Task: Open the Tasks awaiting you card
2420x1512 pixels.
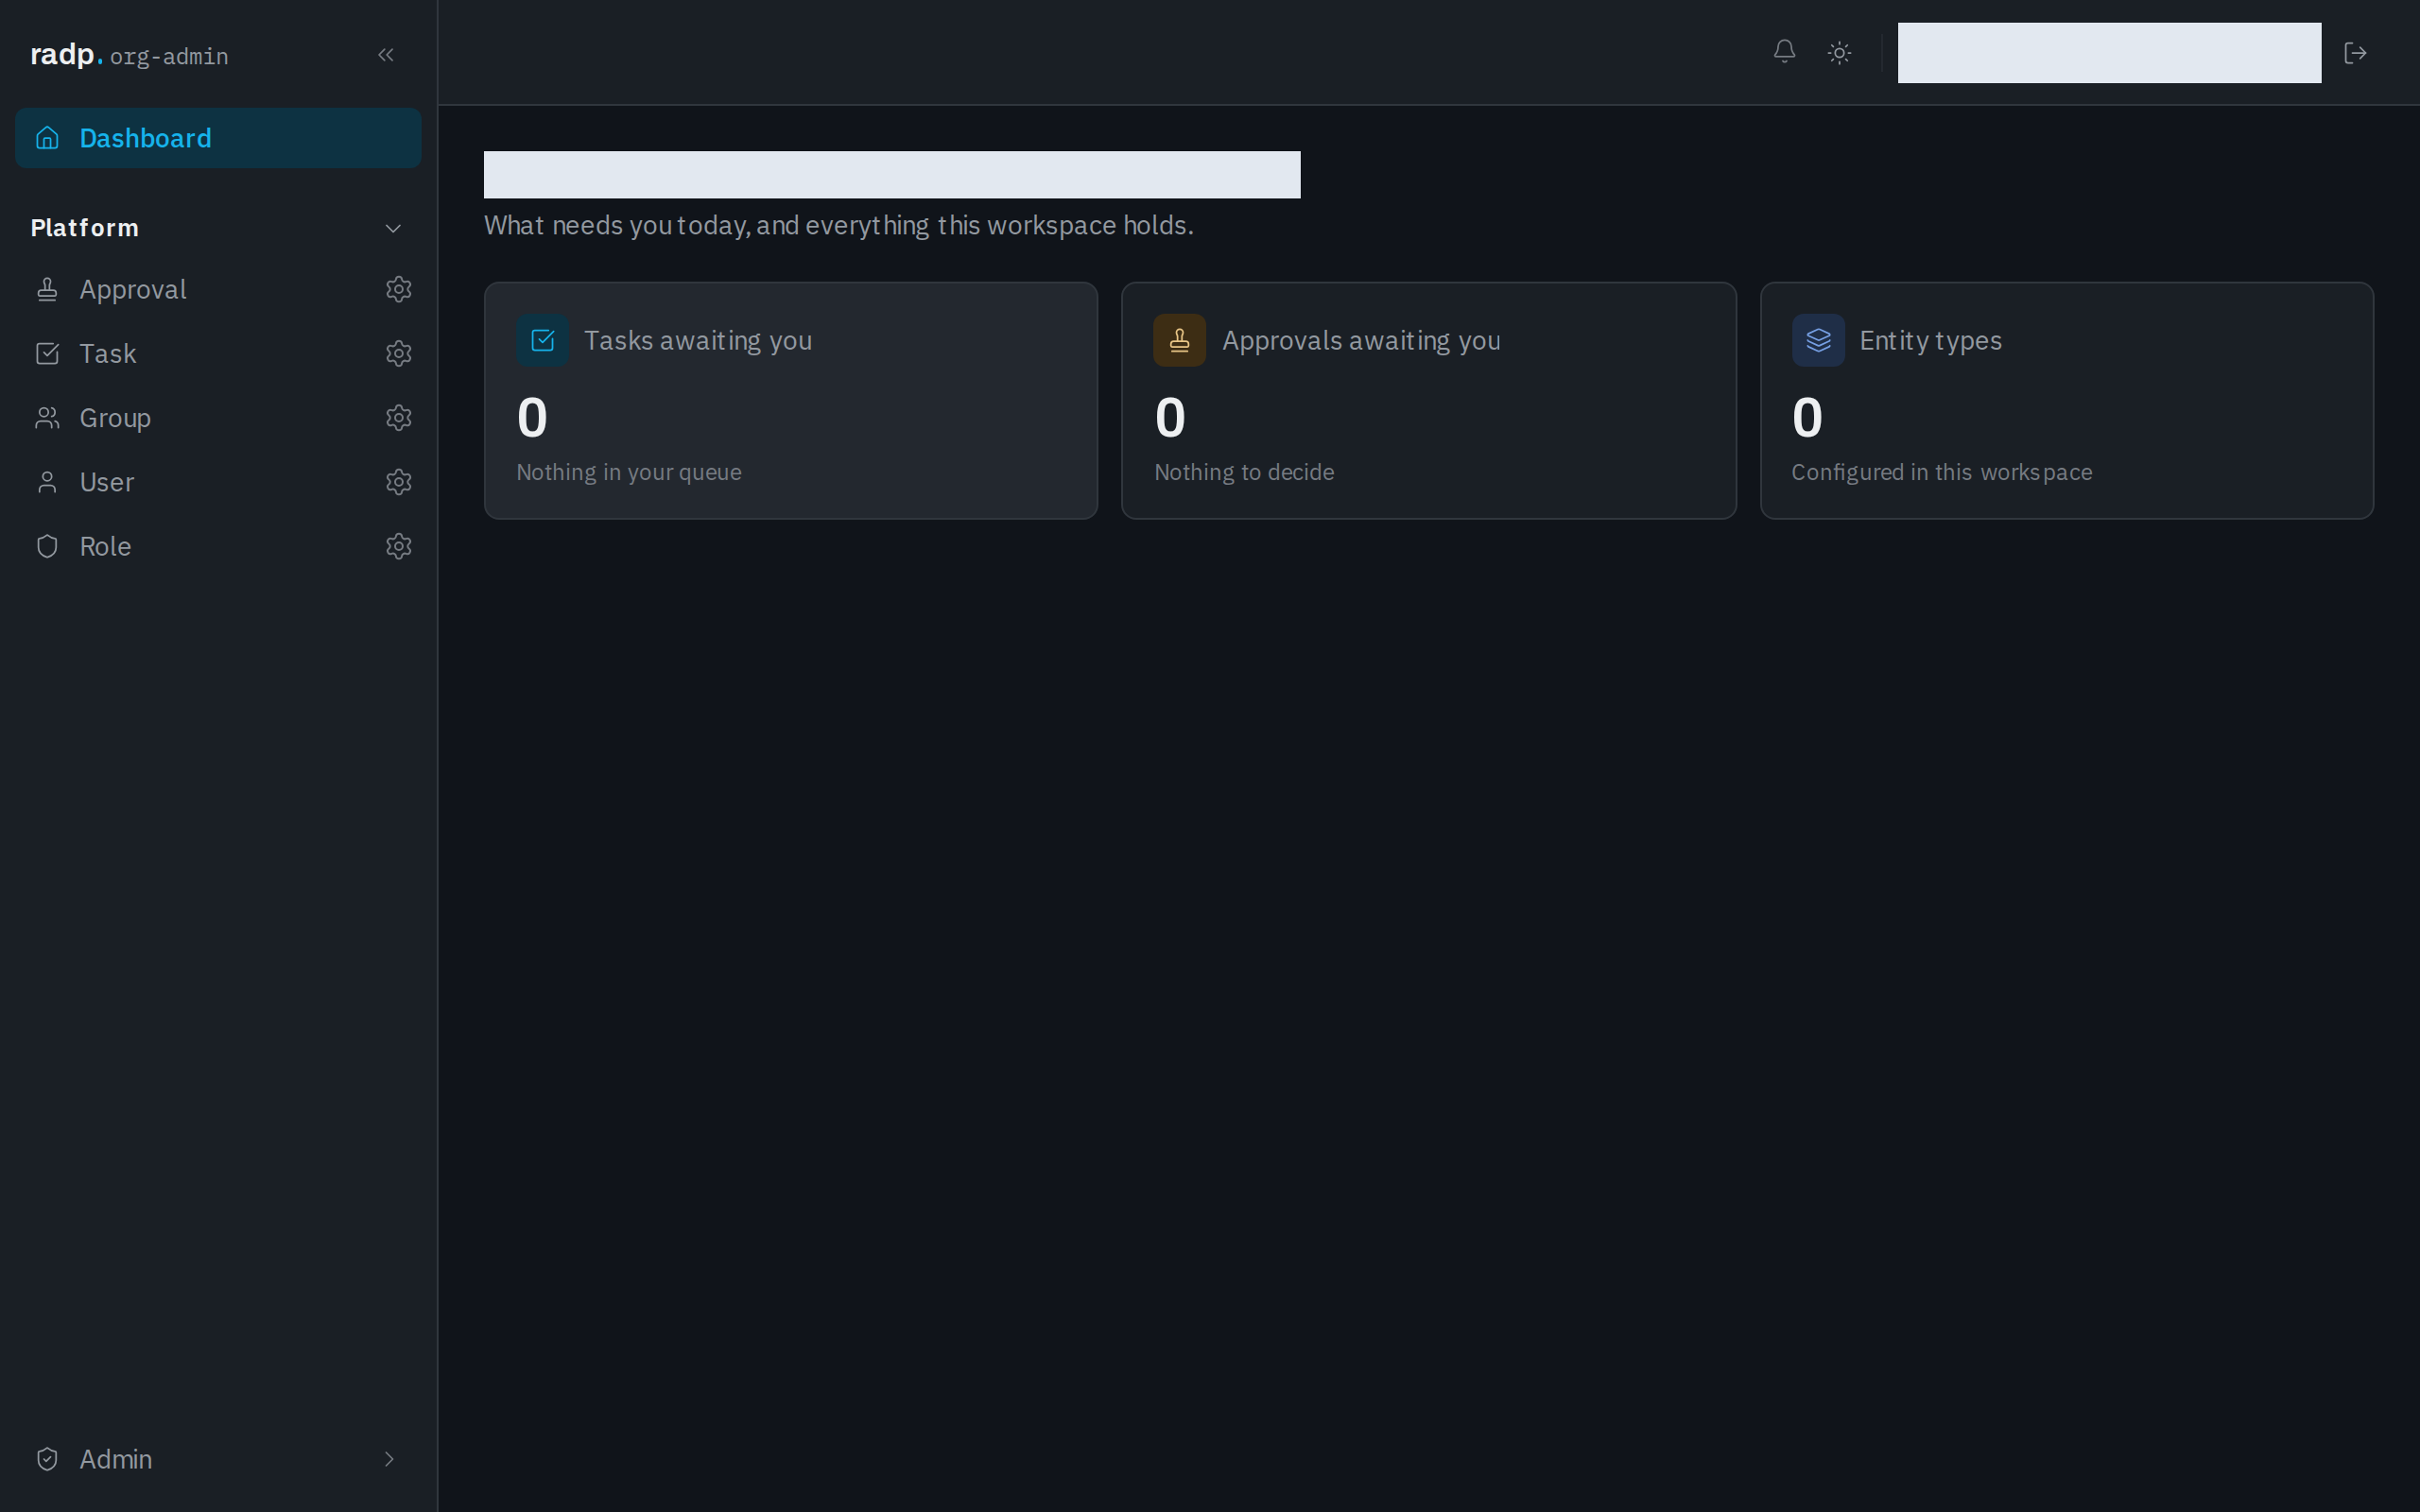Action: (791, 400)
